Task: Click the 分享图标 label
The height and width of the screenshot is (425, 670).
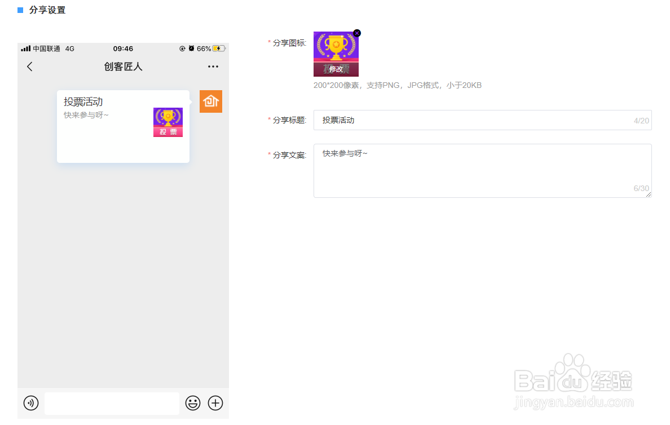Action: (289, 43)
